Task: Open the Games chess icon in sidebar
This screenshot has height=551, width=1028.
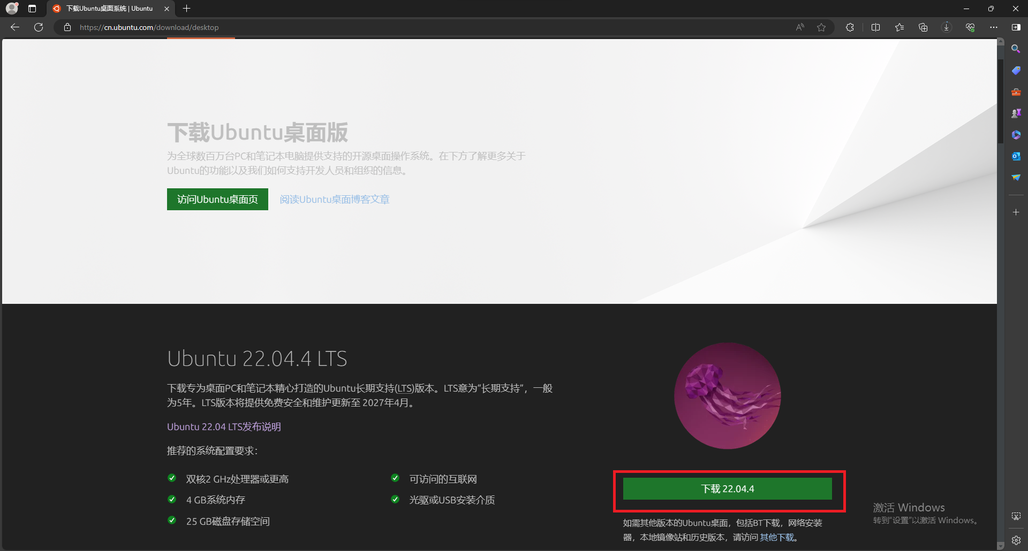Action: (1016, 113)
